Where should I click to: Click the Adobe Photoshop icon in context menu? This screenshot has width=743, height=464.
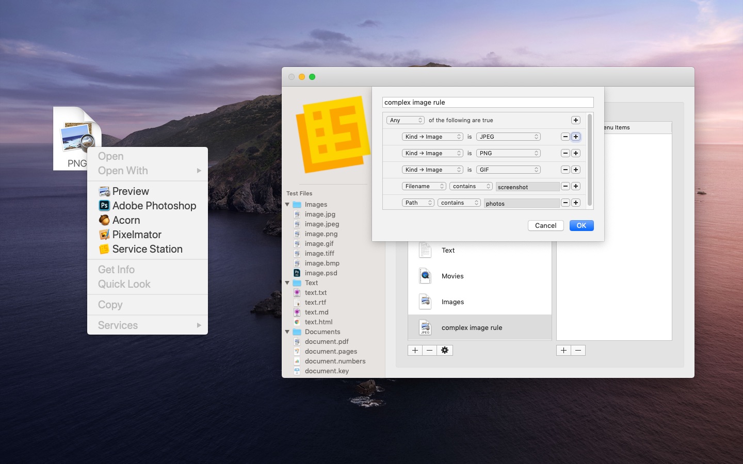click(104, 205)
